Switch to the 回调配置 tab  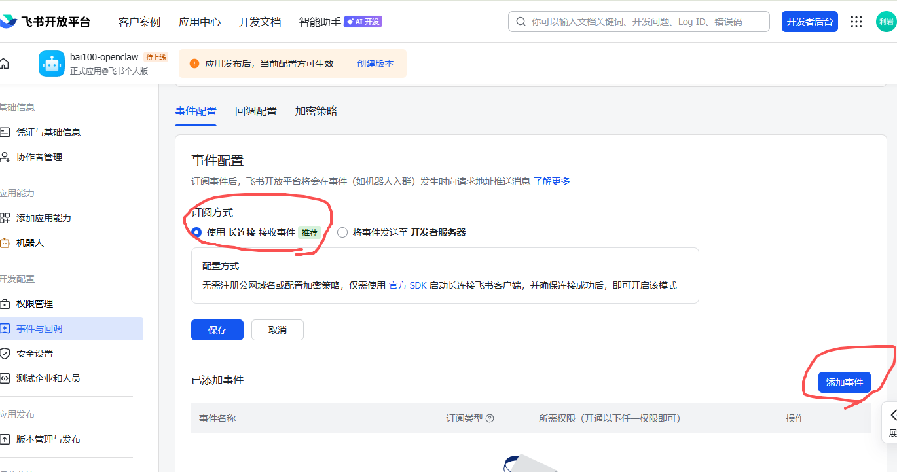[255, 111]
